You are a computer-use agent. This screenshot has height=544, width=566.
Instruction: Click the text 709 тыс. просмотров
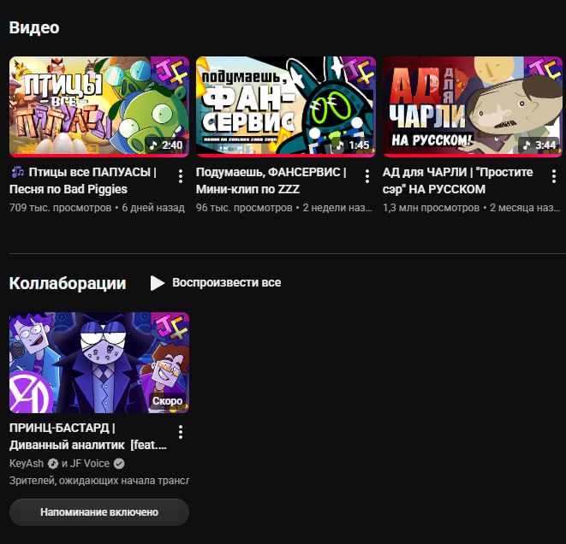(60, 208)
